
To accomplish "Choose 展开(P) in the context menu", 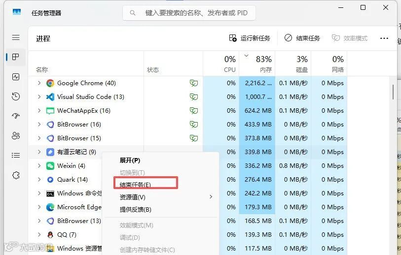I will [130, 160].
